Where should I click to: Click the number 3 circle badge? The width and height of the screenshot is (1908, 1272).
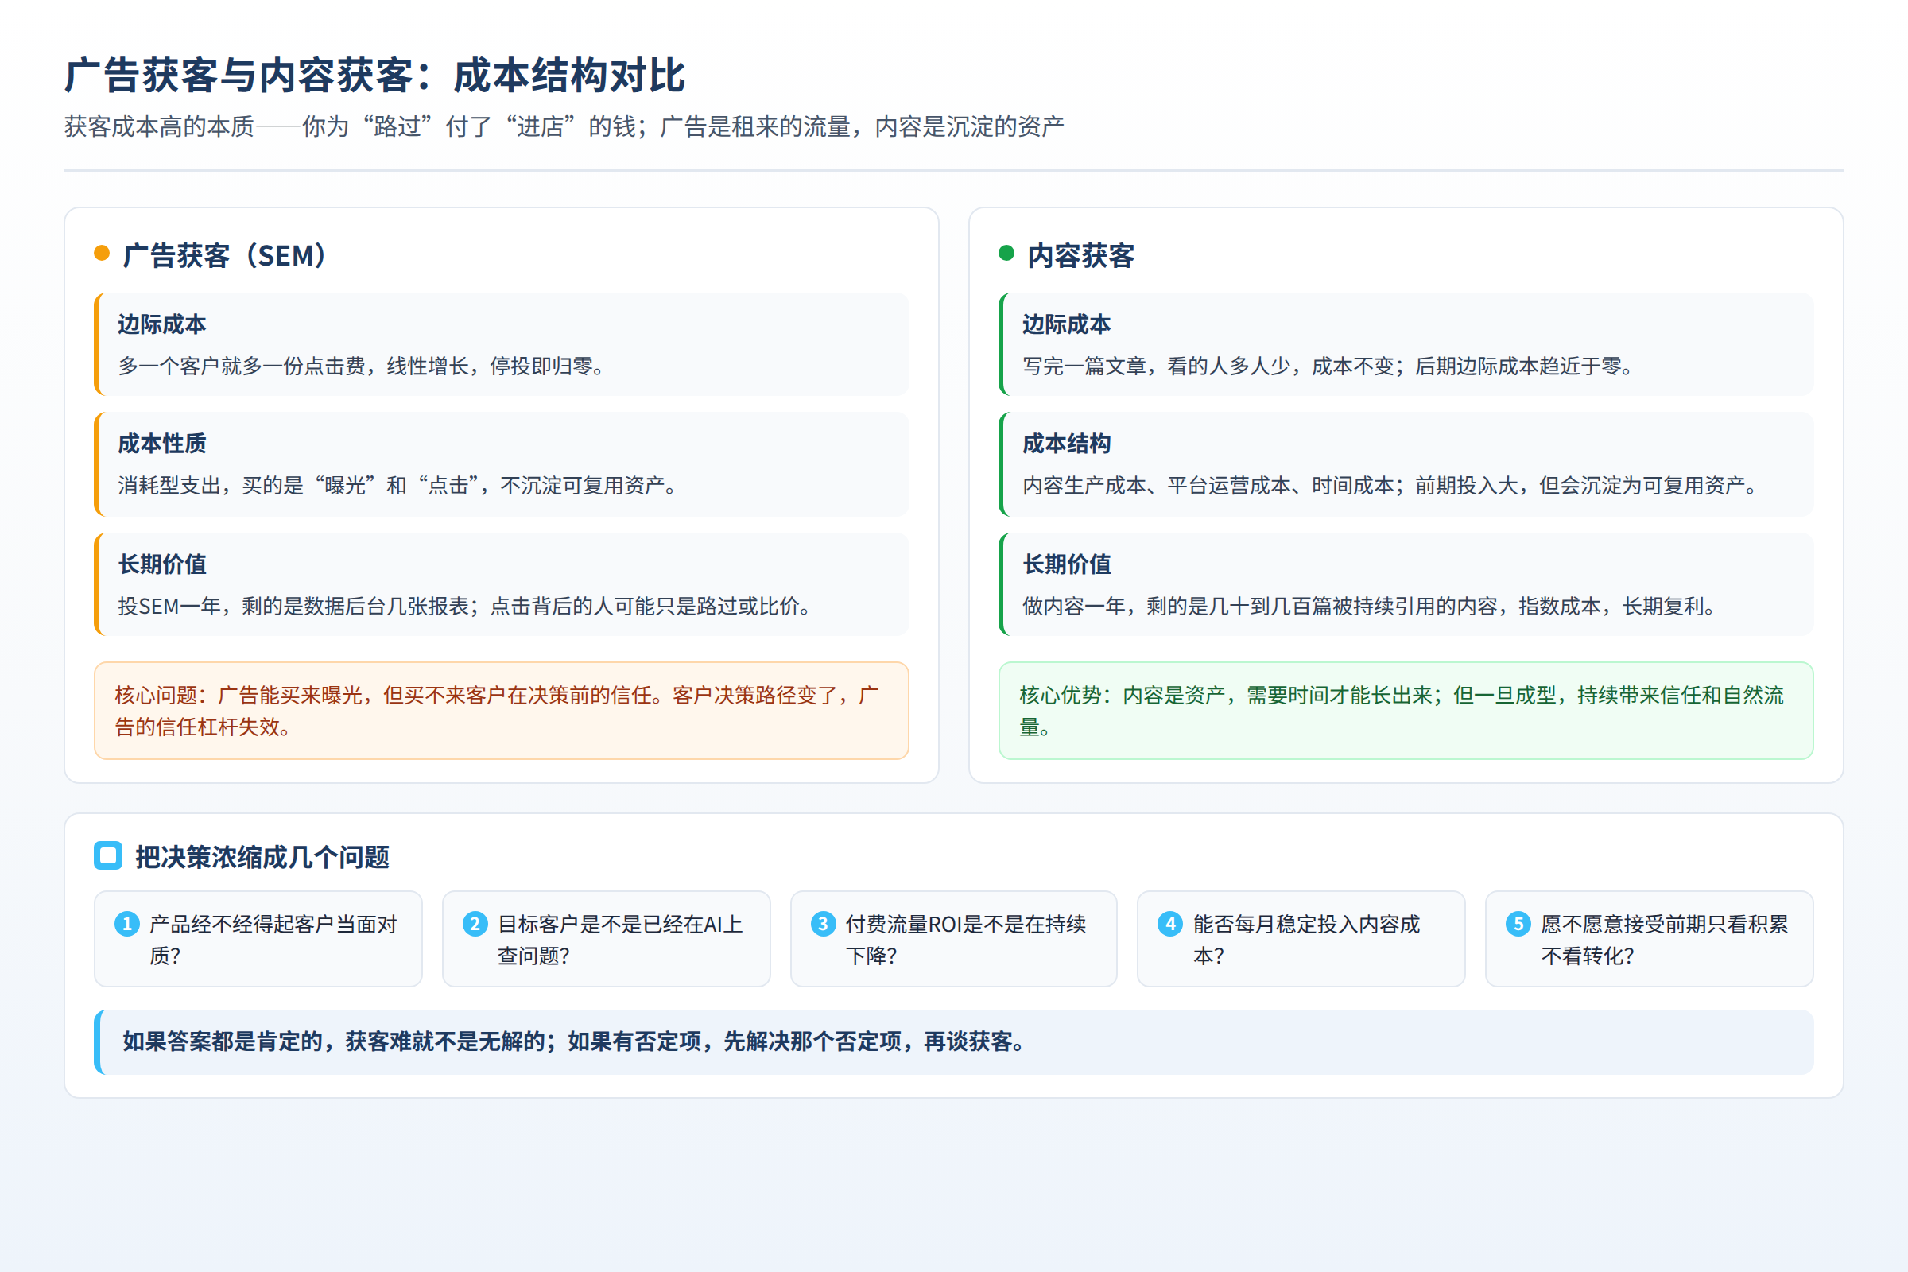823,923
